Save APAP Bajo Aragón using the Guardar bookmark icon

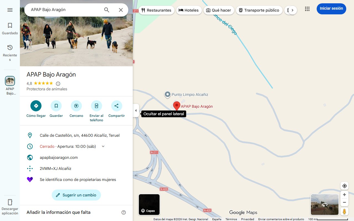click(56, 106)
